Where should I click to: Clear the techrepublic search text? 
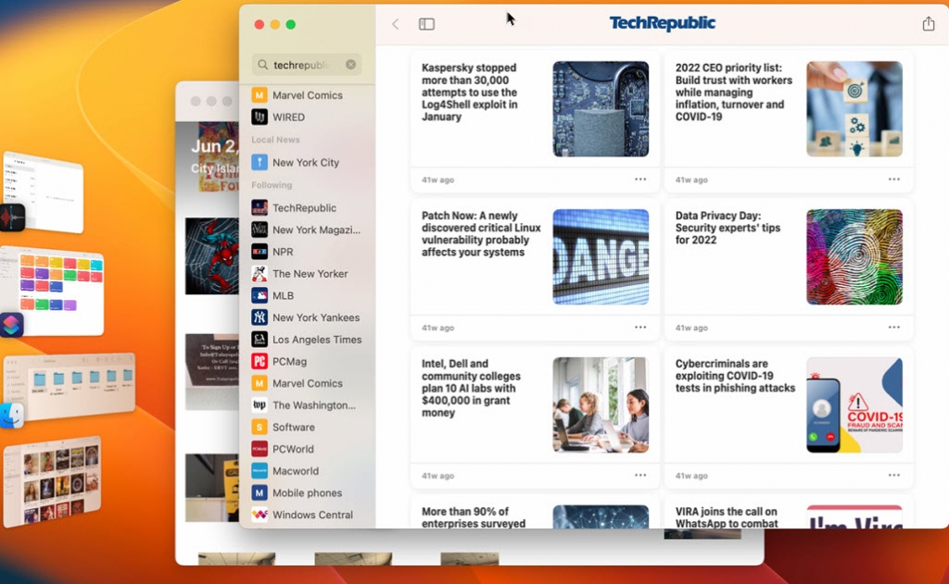(350, 65)
